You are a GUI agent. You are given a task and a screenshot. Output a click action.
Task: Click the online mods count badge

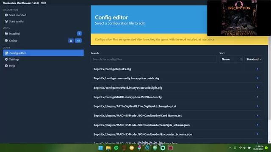pos(78,41)
